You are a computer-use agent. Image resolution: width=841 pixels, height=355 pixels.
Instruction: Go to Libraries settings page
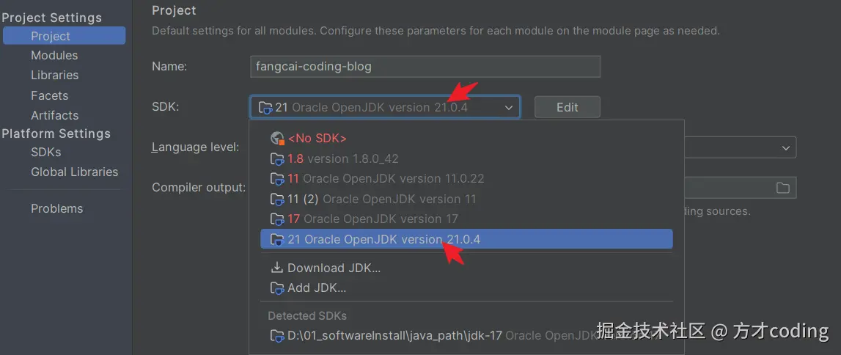click(54, 75)
